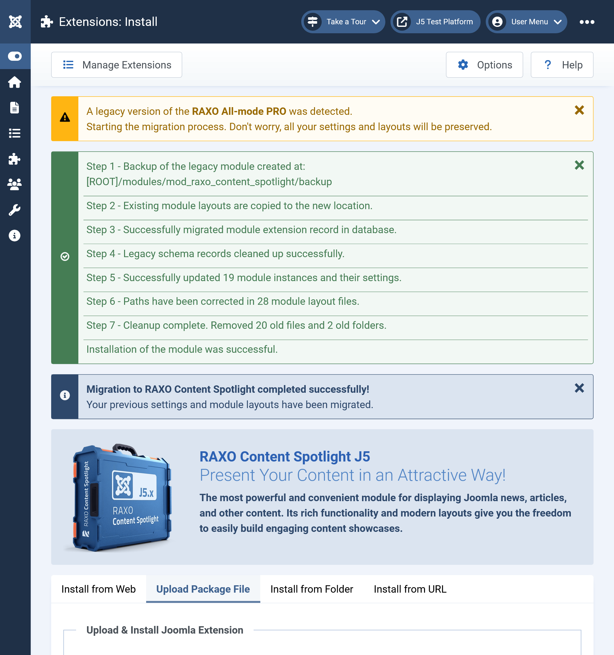Click the Manage Extensions button
The image size is (614, 655).
pyautogui.click(x=117, y=65)
